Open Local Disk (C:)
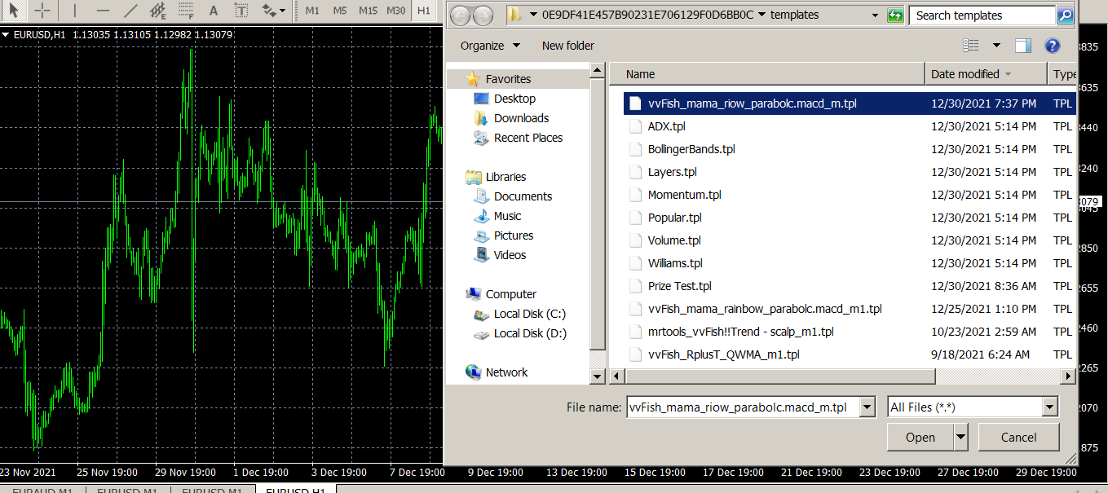Screen dimensions: 1108x493 tap(529, 314)
